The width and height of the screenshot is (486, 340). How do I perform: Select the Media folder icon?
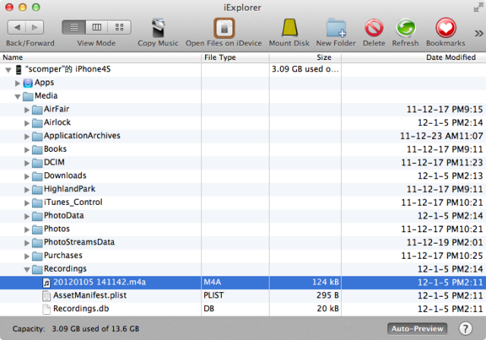[x=28, y=96]
